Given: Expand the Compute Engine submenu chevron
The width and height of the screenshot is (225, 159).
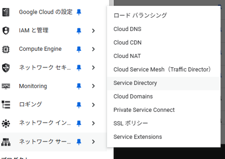Looking at the screenshot, I should click(93, 49).
